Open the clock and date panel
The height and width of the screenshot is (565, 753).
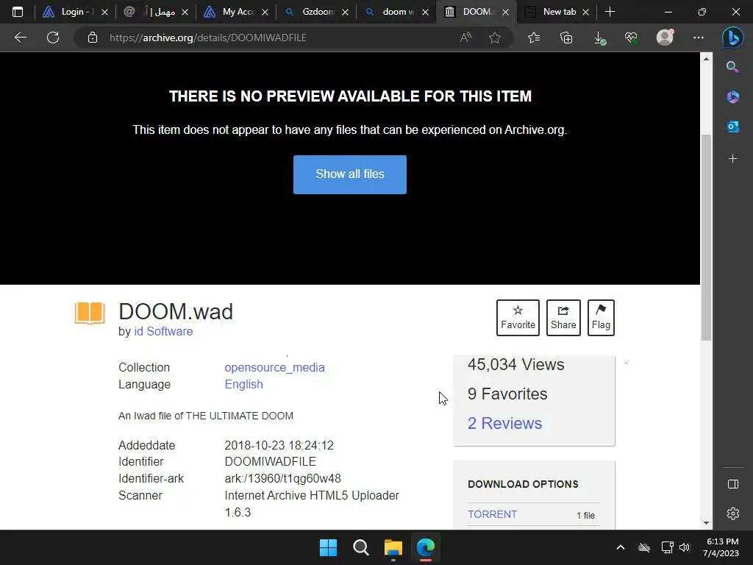coord(722,547)
